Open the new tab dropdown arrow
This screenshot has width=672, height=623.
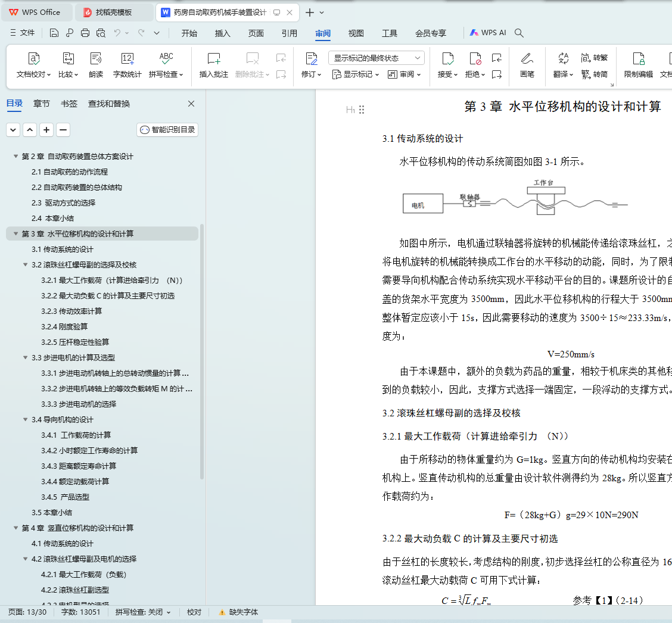pyautogui.click(x=322, y=13)
